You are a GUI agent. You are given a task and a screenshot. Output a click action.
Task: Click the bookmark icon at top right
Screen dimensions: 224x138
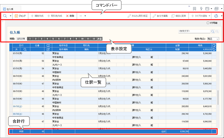click(194, 8)
